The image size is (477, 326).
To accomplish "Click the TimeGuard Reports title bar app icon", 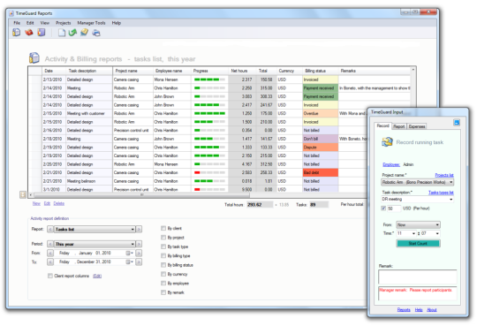I will pos(11,13).
